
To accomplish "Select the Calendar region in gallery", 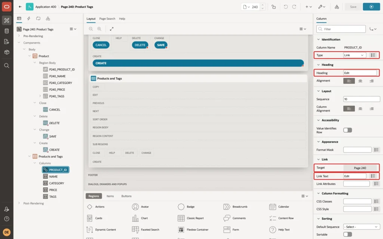I will coord(279,207).
